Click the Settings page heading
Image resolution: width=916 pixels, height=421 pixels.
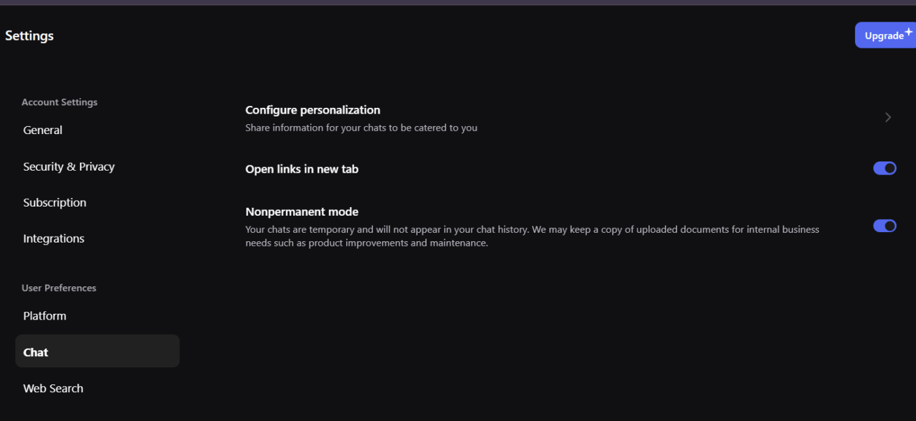(29, 35)
